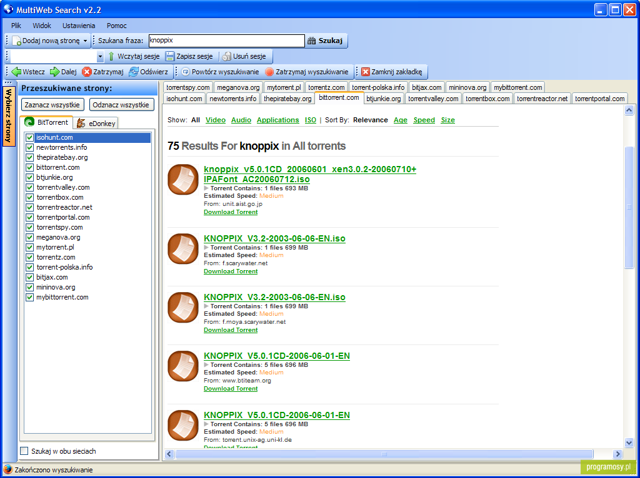The image size is (640, 478).
Task: Click the Szukana fraza search input field
Action: click(x=226, y=41)
